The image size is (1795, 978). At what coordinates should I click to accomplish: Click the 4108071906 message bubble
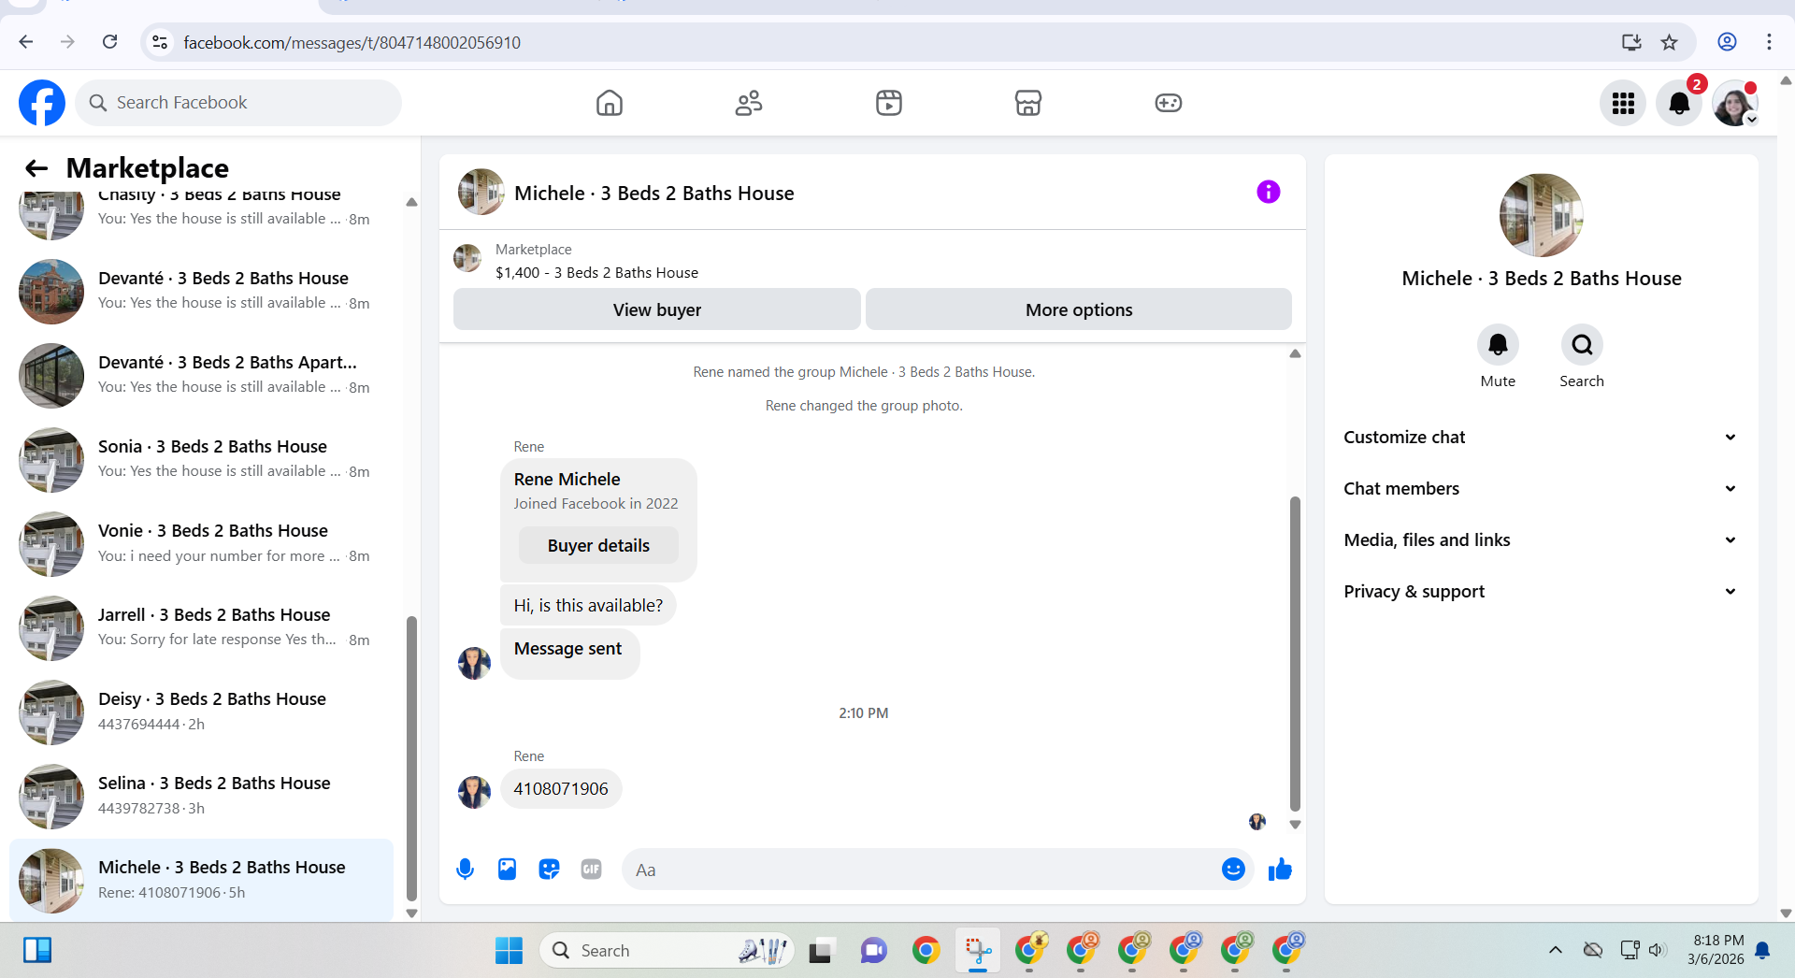(x=561, y=788)
